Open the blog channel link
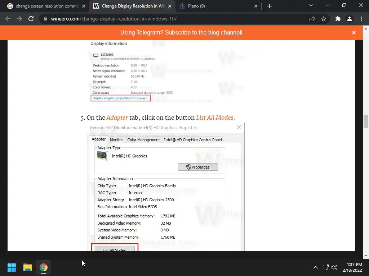 tap(225, 32)
